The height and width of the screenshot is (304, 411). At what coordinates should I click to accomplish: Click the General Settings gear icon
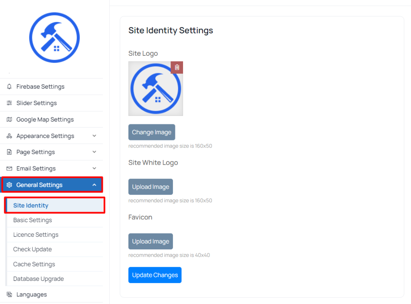[x=9, y=185]
